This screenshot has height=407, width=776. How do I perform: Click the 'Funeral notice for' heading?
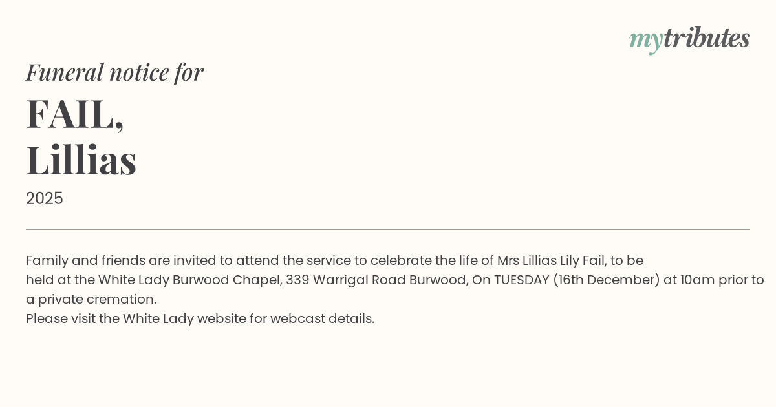(114, 72)
